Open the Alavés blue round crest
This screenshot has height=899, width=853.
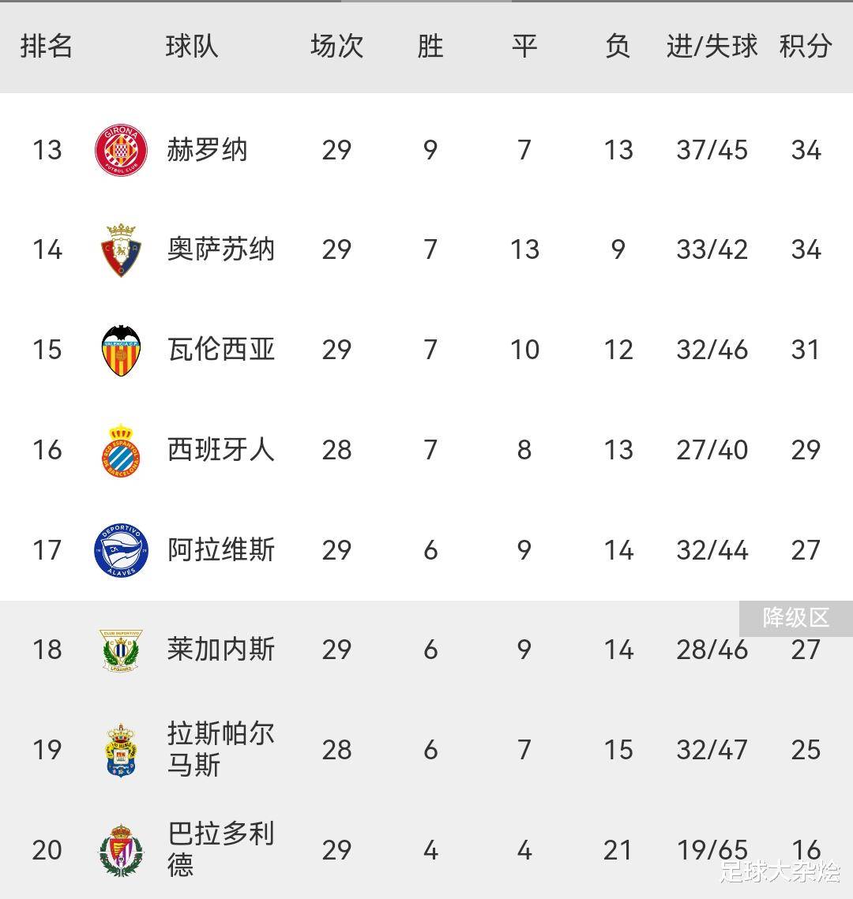[121, 550]
